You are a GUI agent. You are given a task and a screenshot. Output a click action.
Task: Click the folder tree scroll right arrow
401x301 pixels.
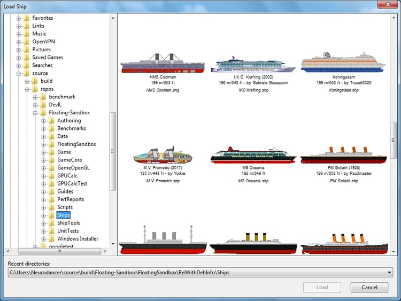coord(105,251)
